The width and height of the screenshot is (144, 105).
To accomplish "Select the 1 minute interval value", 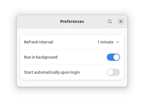I will pyautogui.click(x=105, y=42).
